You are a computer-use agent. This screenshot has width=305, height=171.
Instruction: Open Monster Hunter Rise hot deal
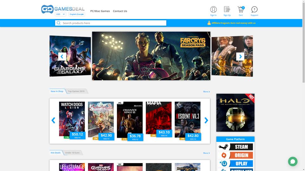pos(187,167)
